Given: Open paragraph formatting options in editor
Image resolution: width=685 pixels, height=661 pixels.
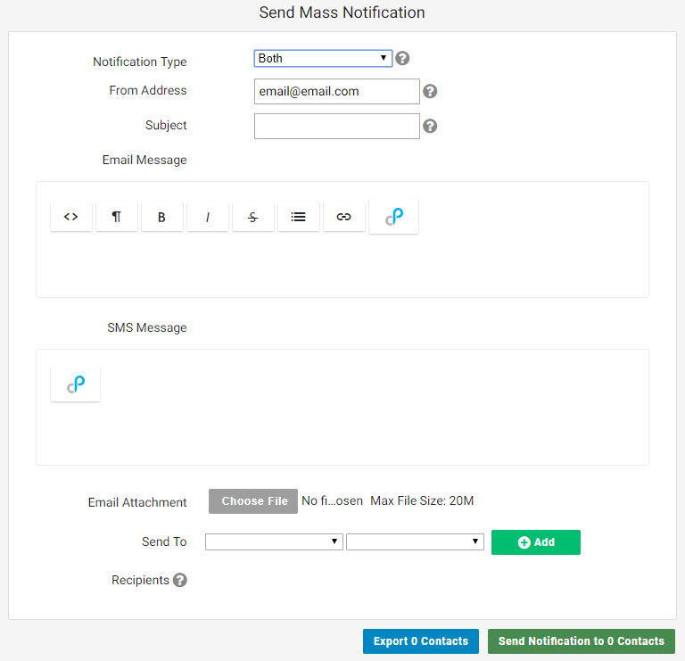Looking at the screenshot, I should point(117,217).
